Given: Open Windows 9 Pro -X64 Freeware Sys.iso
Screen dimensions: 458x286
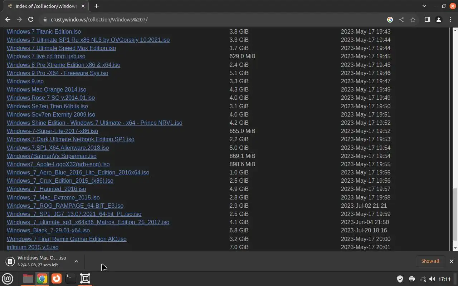Looking at the screenshot, I should pos(57,73).
